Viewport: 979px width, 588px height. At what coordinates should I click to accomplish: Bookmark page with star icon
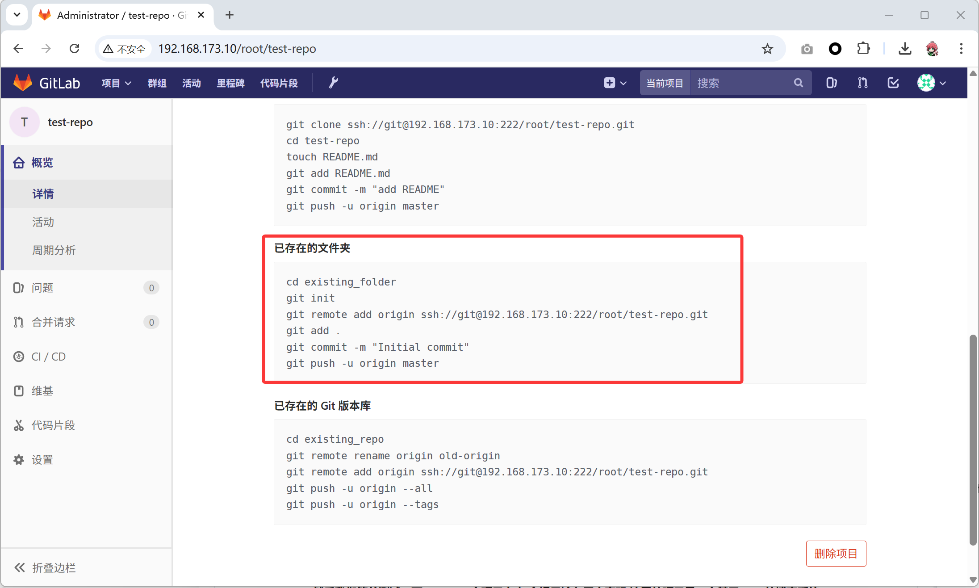(x=767, y=49)
